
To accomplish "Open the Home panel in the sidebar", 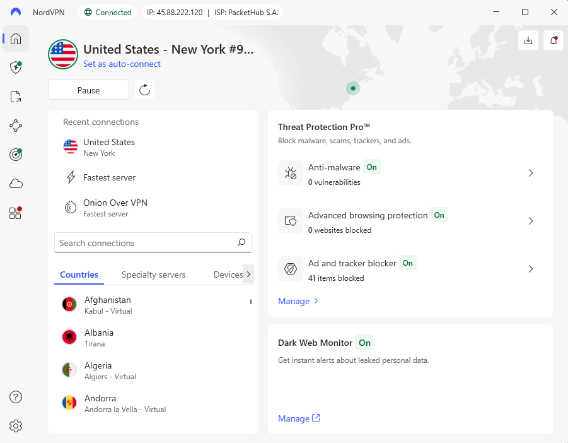I will (15, 38).
